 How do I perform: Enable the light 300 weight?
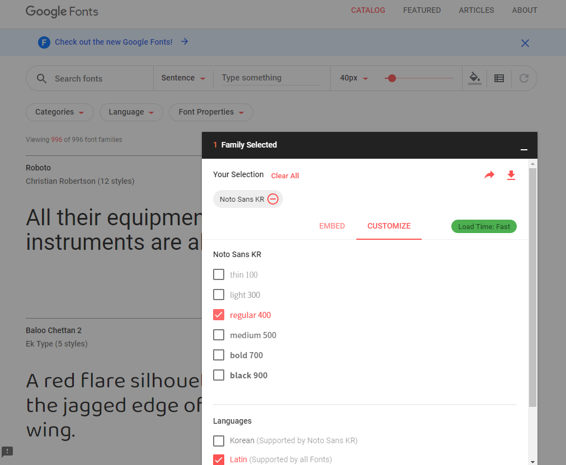[x=218, y=295]
